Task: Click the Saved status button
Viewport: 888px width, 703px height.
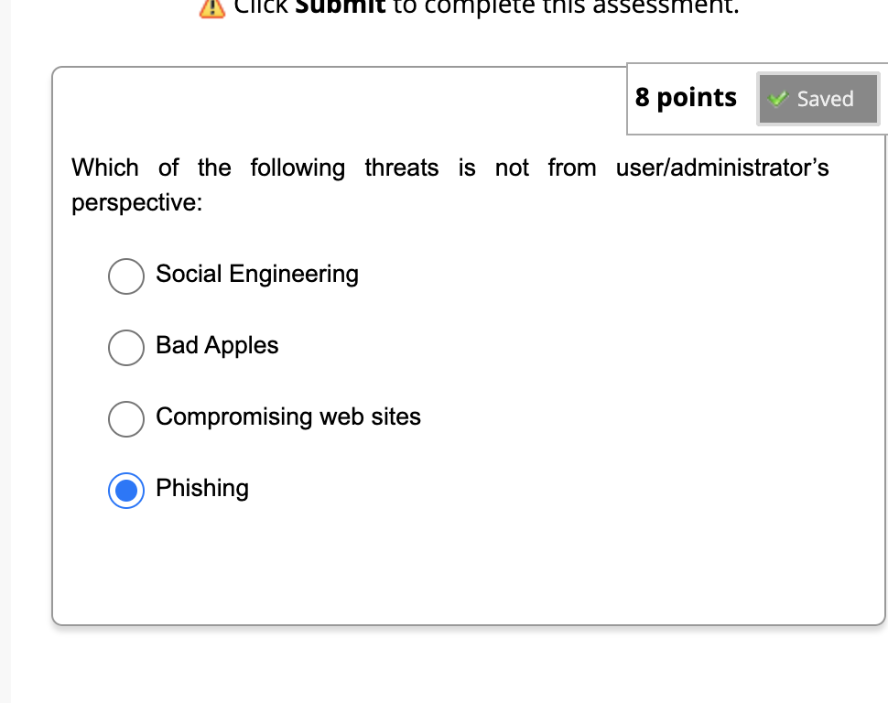Action: [x=818, y=98]
